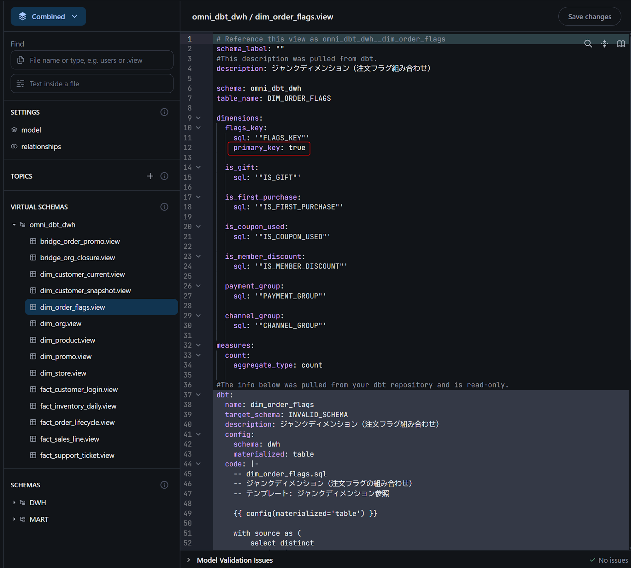
Task: Expand the Model Validation Issues panel
Action: [x=189, y=560]
